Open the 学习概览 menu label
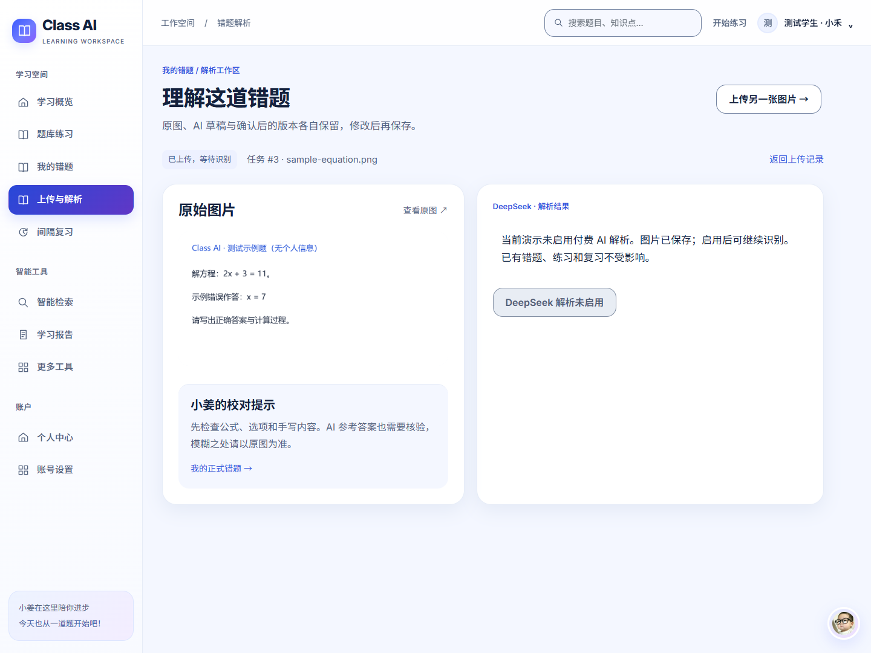Image resolution: width=871 pixels, height=653 pixels. click(x=55, y=102)
